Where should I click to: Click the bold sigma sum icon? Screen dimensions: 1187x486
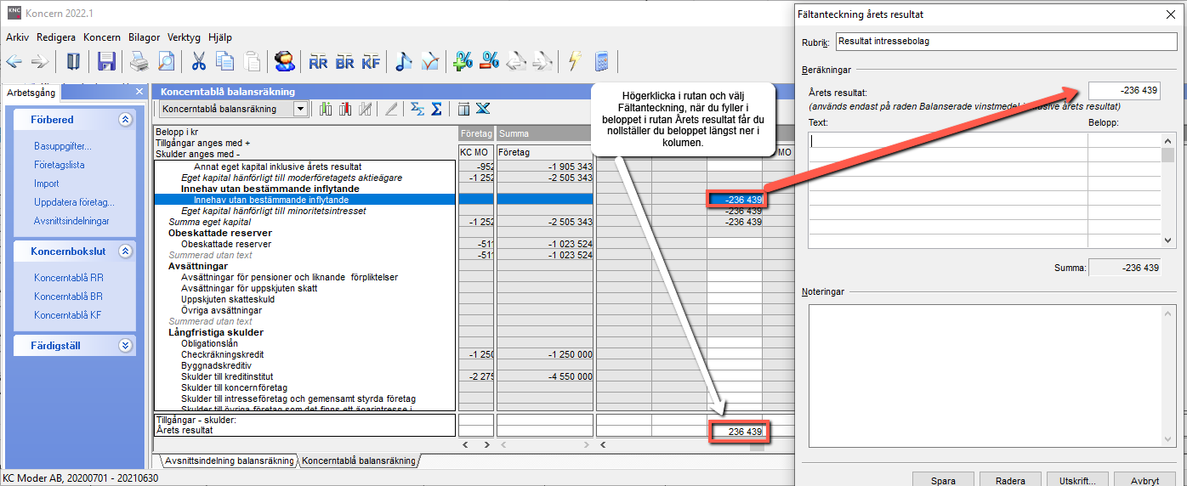click(436, 109)
